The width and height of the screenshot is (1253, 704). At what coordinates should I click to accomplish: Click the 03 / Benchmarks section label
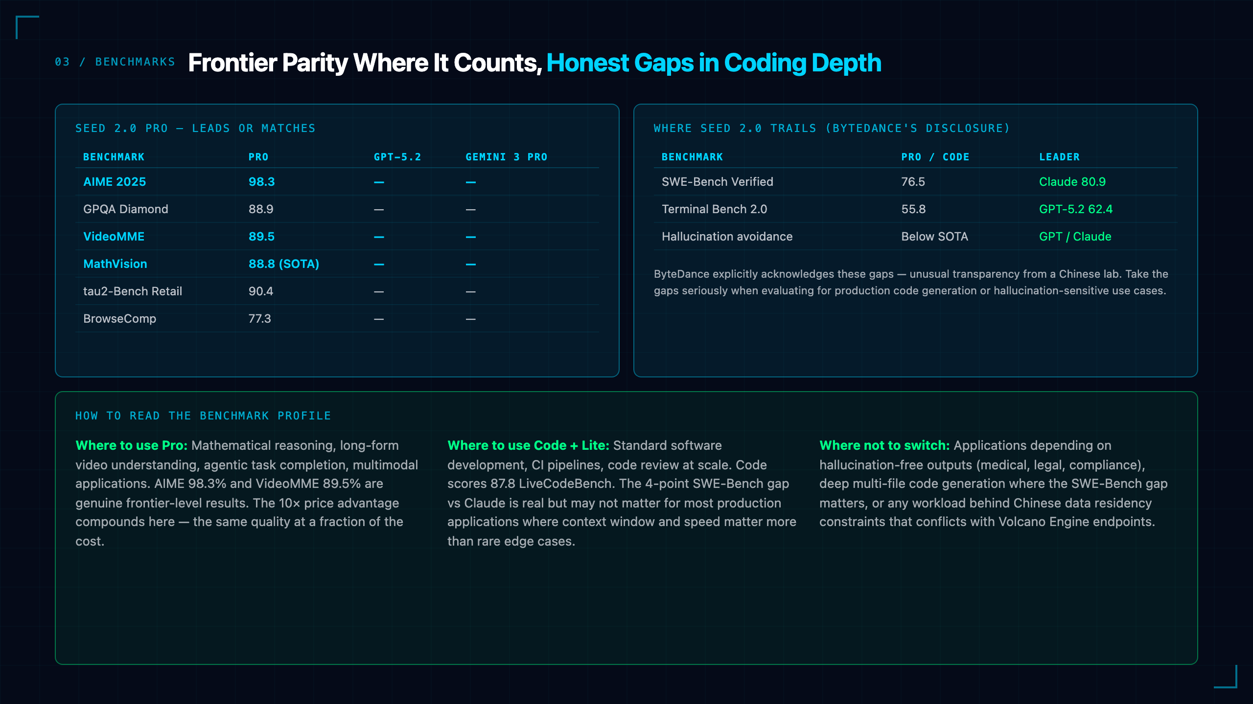(x=115, y=62)
